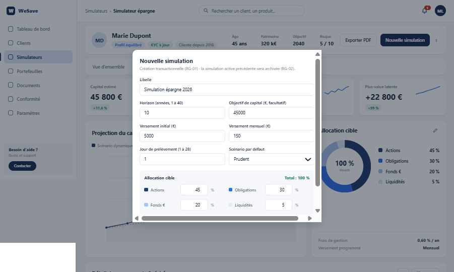Click the MD client avatar
The height and width of the screenshot is (272, 454).
99,40
